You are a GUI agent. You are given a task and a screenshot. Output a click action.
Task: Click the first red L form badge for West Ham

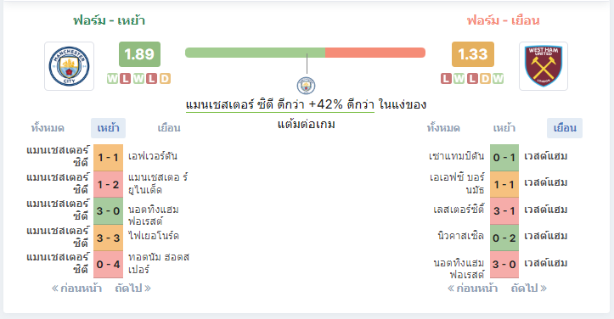pyautogui.click(x=446, y=79)
